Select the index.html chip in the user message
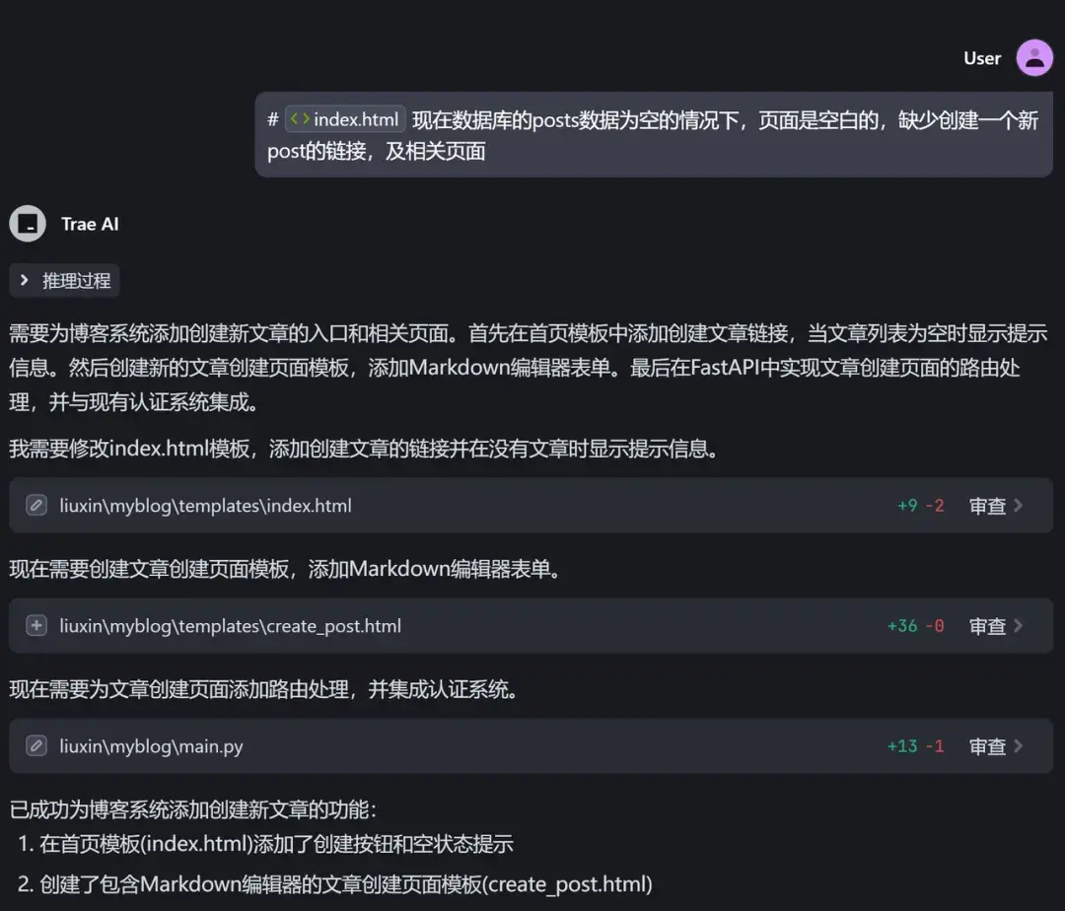Viewport: 1065px width, 911px height. click(345, 118)
